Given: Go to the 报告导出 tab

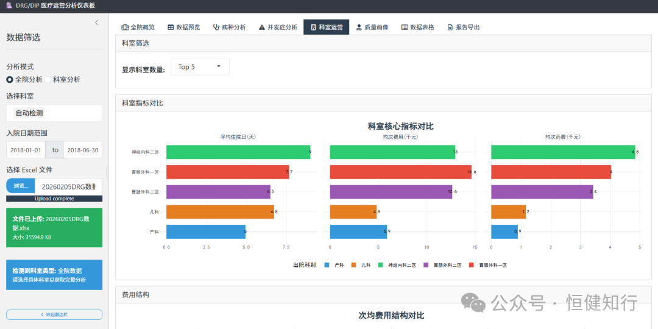Looking at the screenshot, I should point(463,27).
